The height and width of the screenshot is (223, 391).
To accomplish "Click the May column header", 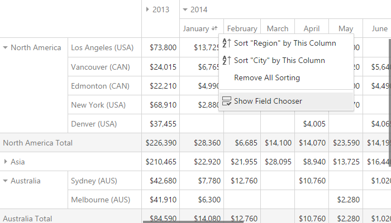I will [346, 28].
